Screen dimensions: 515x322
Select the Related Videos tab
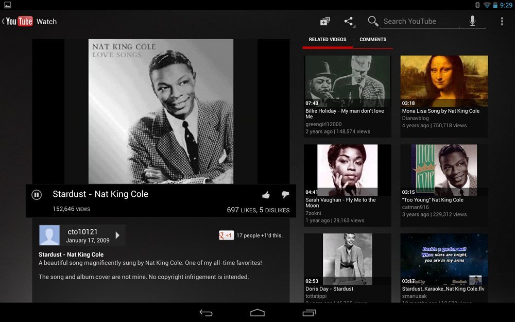click(328, 40)
